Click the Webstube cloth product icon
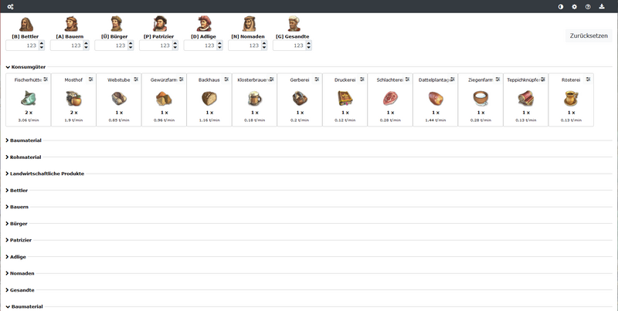 [x=119, y=98]
